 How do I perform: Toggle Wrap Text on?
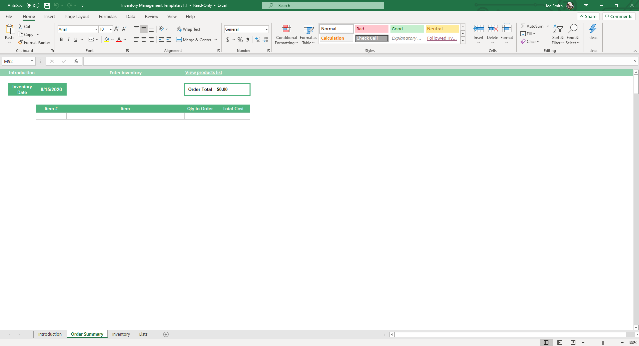coord(189,29)
